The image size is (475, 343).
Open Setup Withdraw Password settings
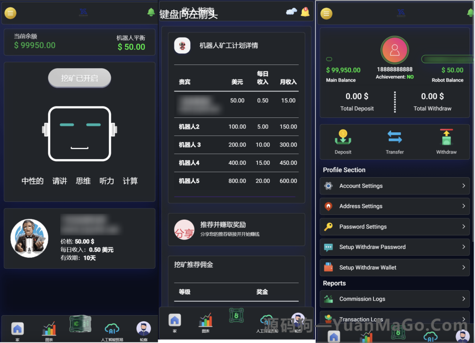click(394, 247)
